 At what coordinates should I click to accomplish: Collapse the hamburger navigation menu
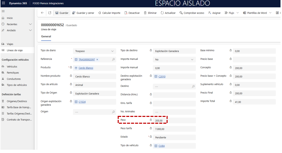3,11
